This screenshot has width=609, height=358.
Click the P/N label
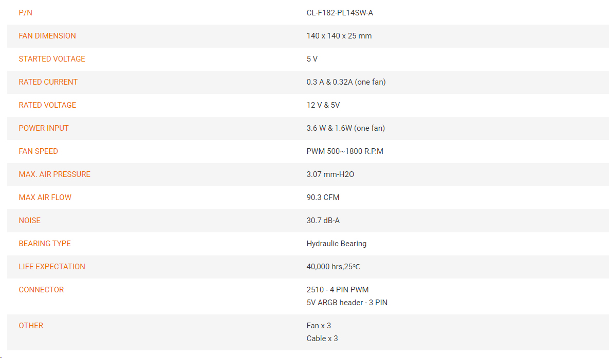pyautogui.click(x=25, y=13)
